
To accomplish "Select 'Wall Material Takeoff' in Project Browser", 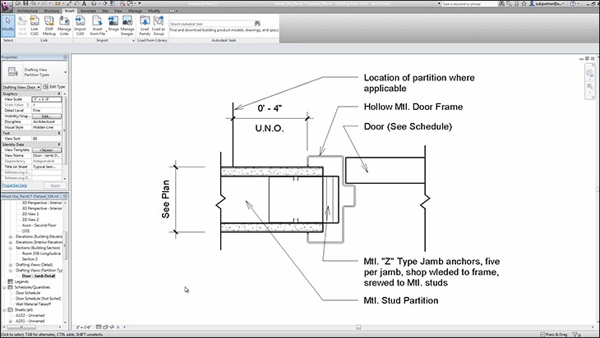I will click(x=33, y=304).
